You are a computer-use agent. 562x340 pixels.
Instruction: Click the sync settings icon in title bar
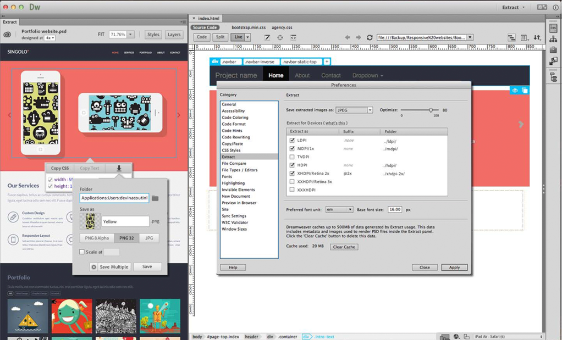[542, 7]
